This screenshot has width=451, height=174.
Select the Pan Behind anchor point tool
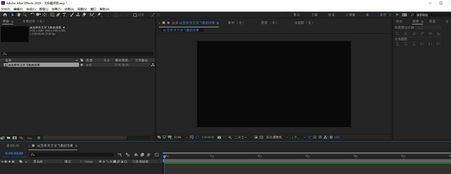coord(45,15)
